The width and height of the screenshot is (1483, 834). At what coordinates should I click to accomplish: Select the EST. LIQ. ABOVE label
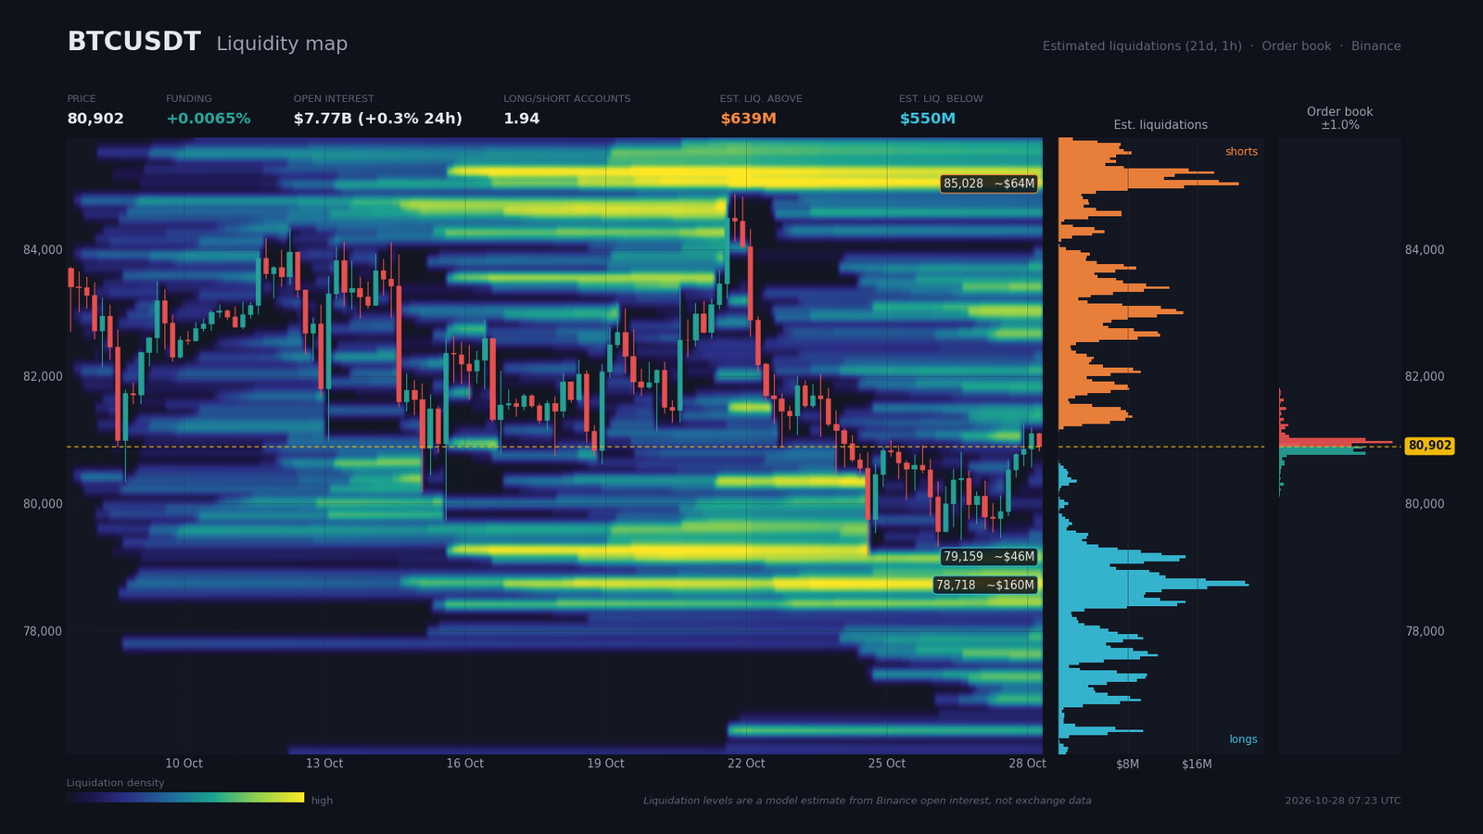[761, 99]
